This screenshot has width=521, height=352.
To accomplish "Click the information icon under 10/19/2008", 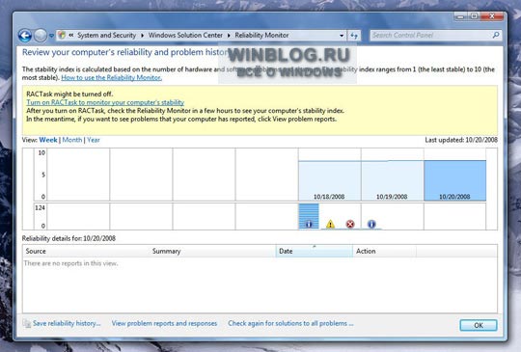I will 371,224.
